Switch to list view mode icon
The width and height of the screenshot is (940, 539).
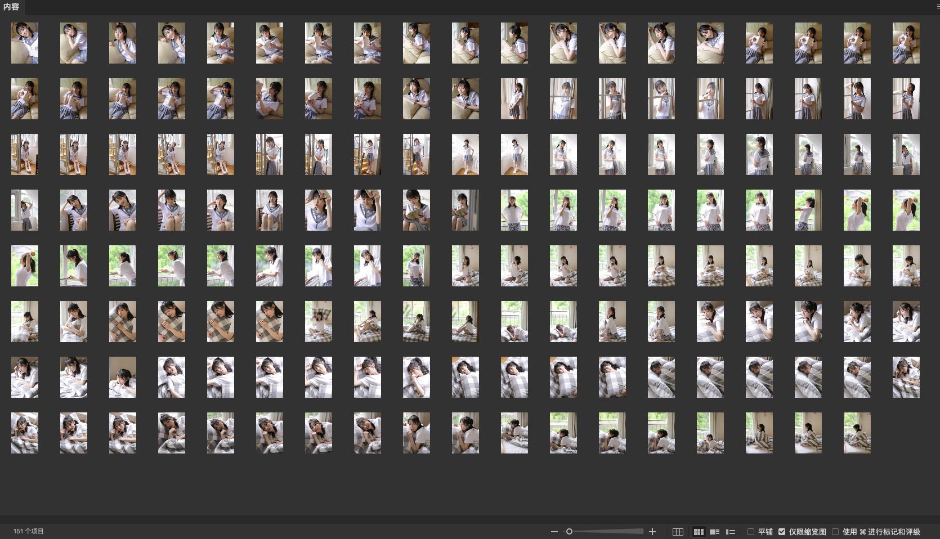[x=731, y=532]
